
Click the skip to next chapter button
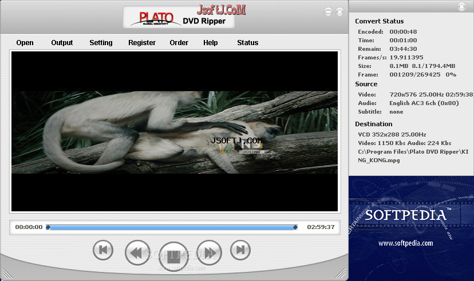(240, 250)
